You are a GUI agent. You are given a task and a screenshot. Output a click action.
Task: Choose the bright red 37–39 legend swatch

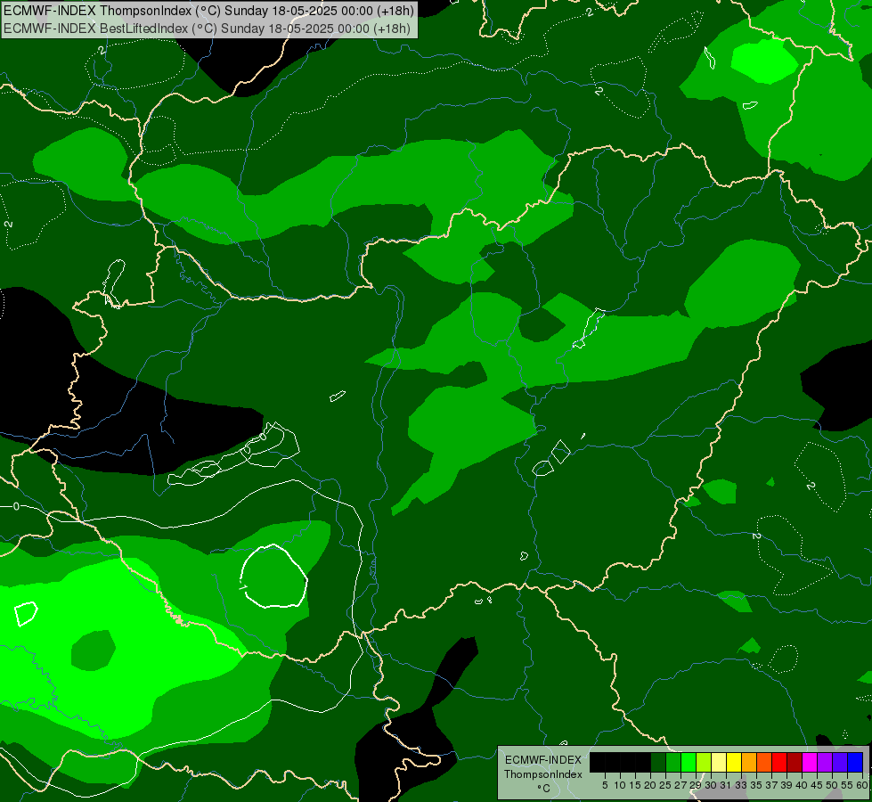point(779,762)
